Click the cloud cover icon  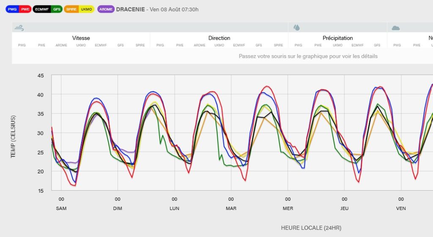tap(396, 28)
